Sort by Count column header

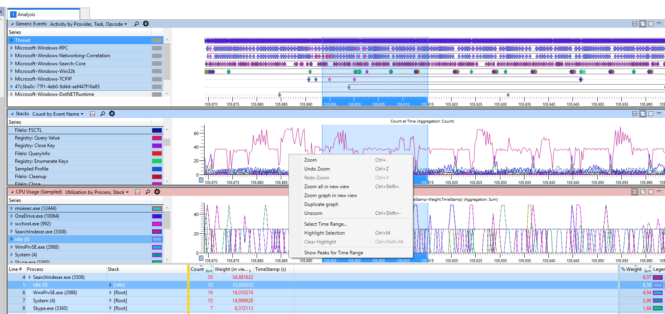201,269
